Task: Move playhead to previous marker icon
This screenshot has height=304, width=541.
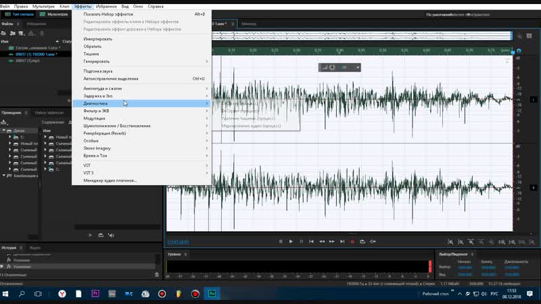Action: (x=311, y=242)
